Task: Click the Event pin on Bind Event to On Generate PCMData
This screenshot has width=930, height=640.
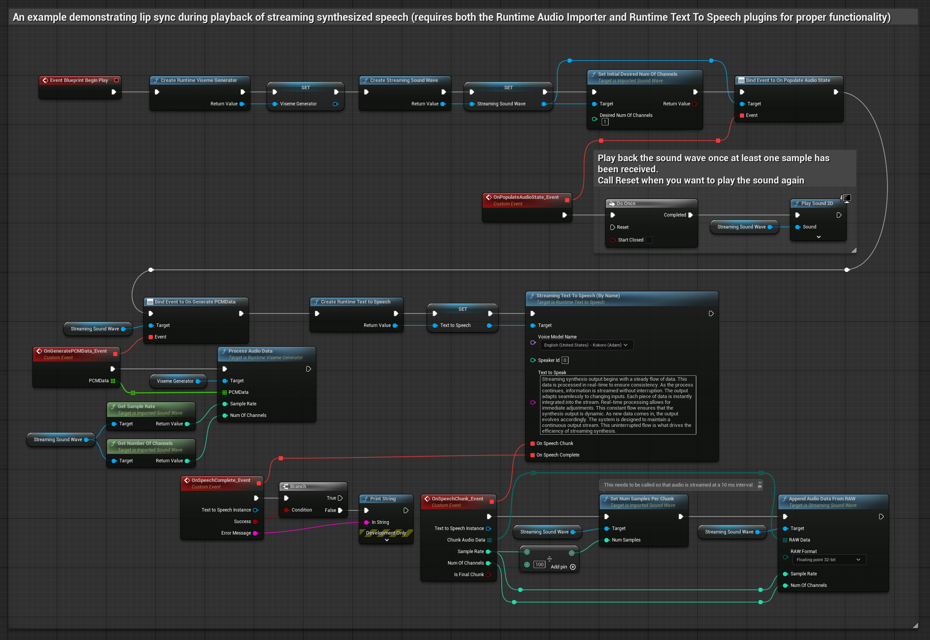Action: (x=151, y=337)
